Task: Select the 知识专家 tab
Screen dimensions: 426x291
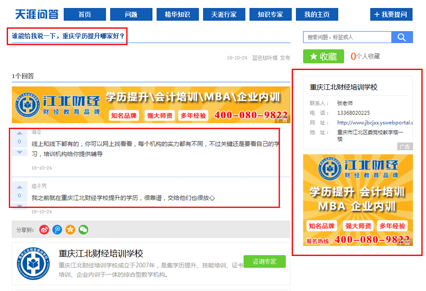Action: pos(271,14)
